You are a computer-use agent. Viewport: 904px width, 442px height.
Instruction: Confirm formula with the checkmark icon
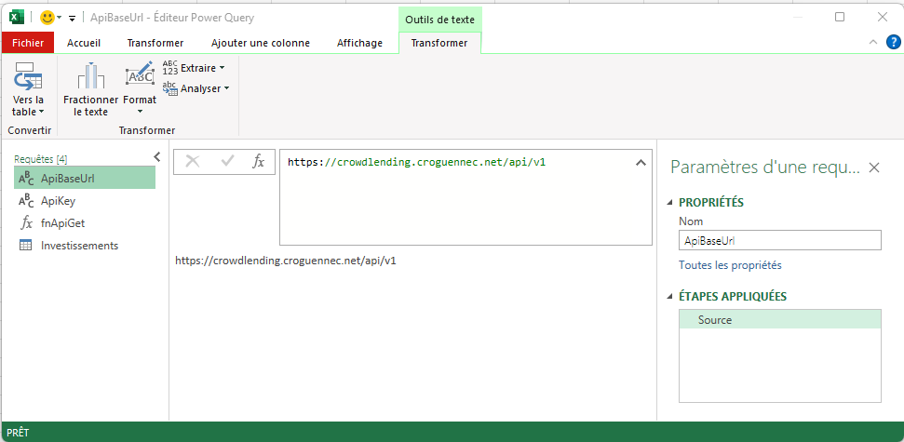coord(227,162)
